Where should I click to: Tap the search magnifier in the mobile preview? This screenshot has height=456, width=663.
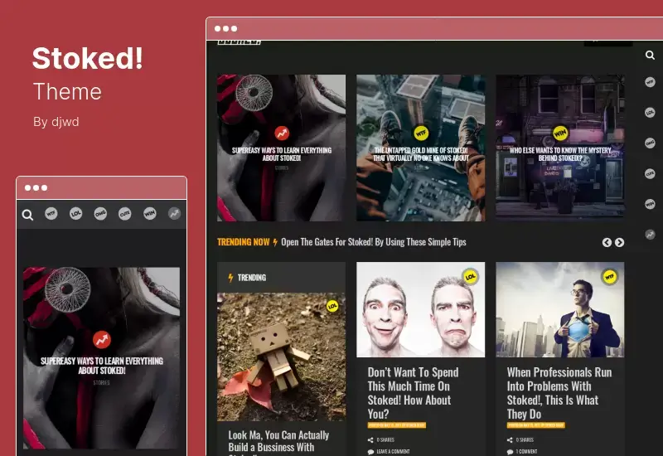pyautogui.click(x=27, y=215)
